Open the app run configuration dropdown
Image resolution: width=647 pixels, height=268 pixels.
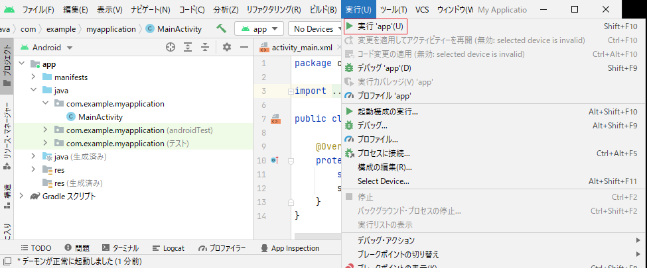coord(259,29)
